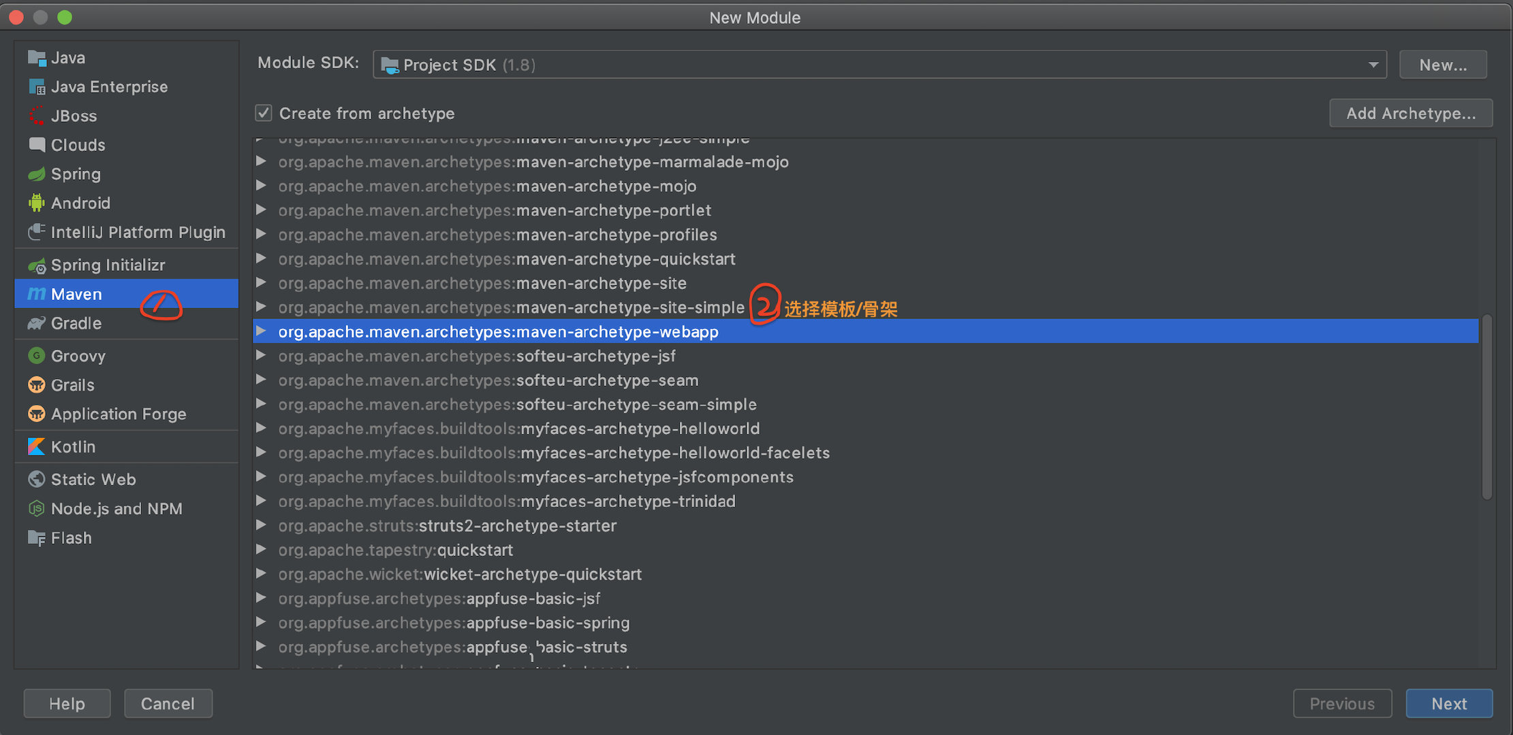Click the Static Web globe icon
The width and height of the screenshot is (1513, 735).
coord(36,479)
